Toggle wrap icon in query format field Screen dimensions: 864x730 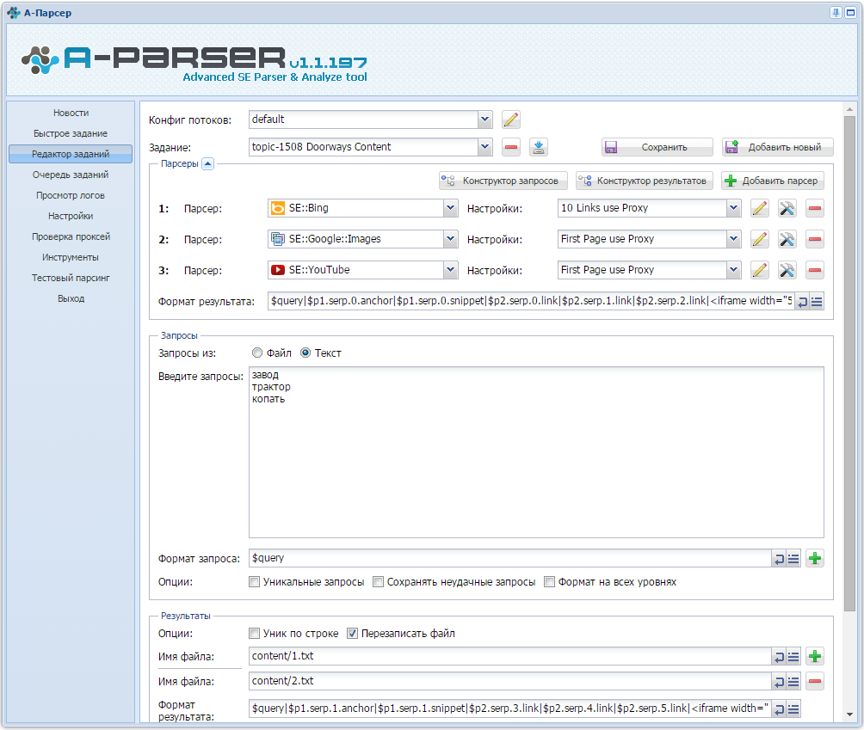click(779, 559)
